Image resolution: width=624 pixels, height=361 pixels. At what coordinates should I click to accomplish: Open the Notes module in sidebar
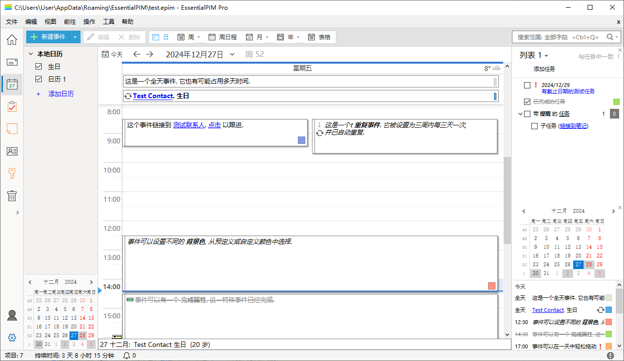click(12, 129)
